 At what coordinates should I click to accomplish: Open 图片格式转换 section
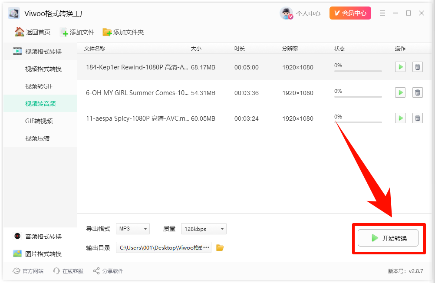(40, 253)
